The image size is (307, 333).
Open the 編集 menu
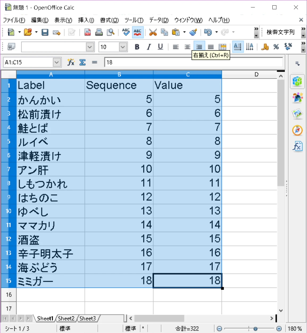tap(40, 20)
